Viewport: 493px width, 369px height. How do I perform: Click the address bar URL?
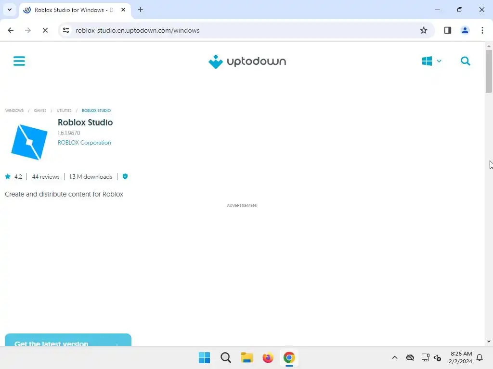pyautogui.click(x=137, y=30)
